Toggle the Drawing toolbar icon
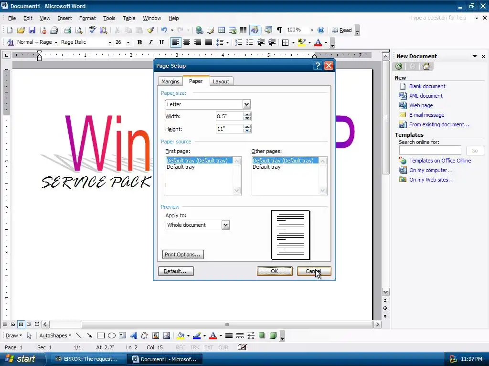The image size is (489, 366). 255,30
